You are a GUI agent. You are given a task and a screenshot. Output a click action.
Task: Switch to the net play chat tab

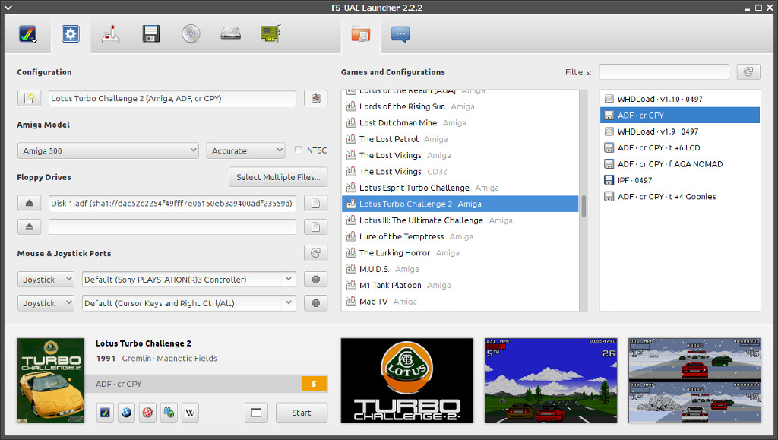coord(400,34)
